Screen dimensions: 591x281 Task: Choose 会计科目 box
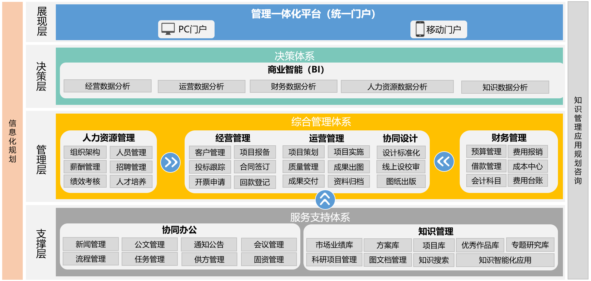pos(487,181)
